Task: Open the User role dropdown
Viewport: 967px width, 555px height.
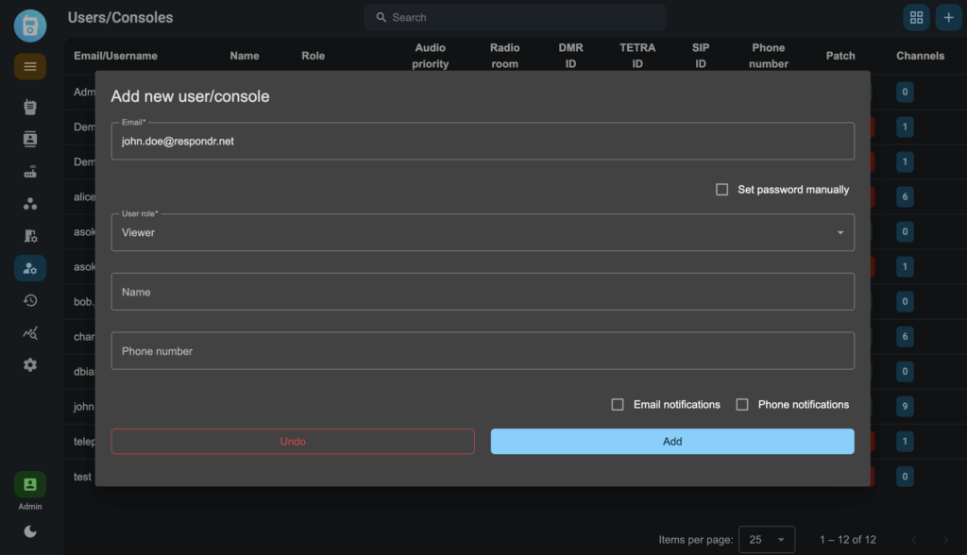Action: pyautogui.click(x=483, y=232)
